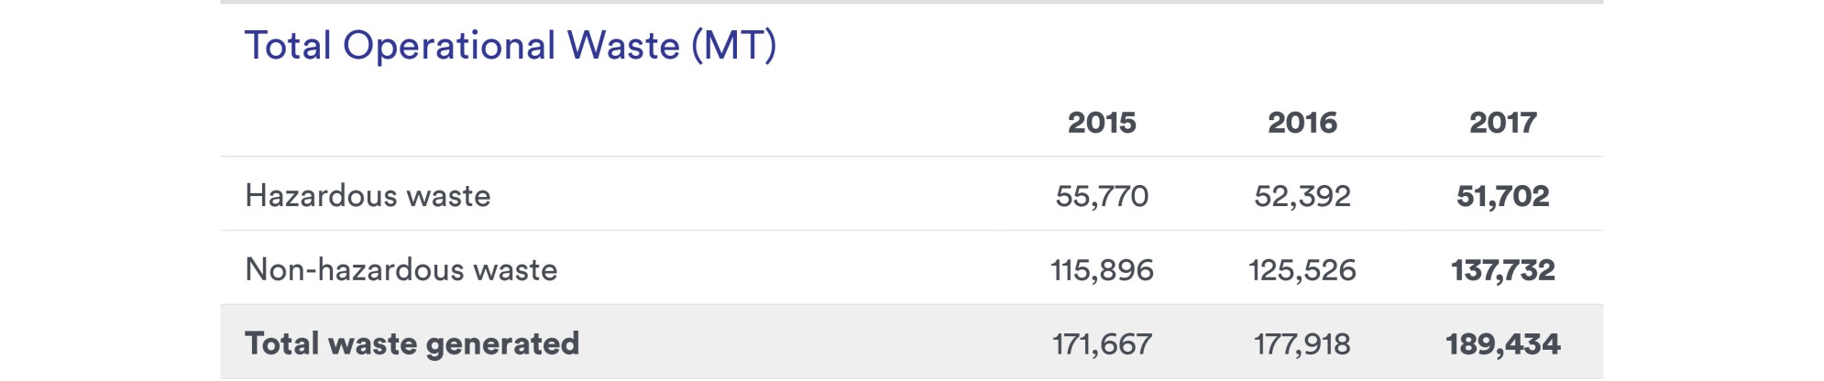Select the 2015 column header
Screen dimensions: 1824x381
pyautogui.click(x=1102, y=123)
